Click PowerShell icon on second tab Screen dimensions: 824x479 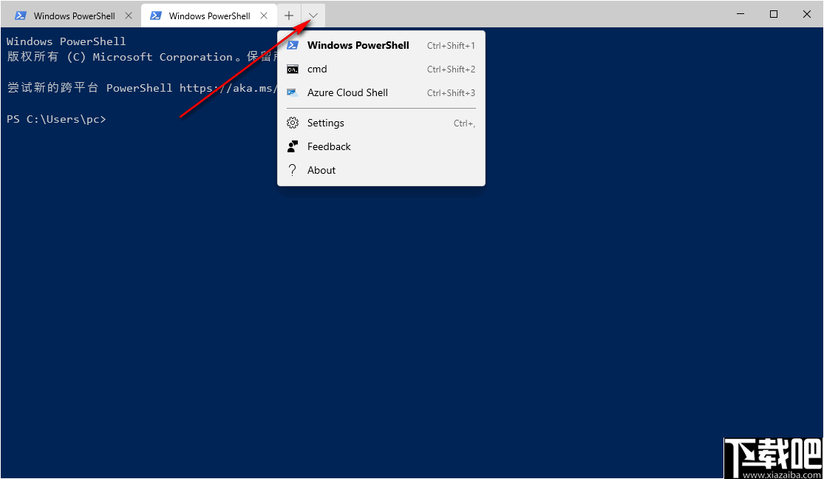pos(155,16)
